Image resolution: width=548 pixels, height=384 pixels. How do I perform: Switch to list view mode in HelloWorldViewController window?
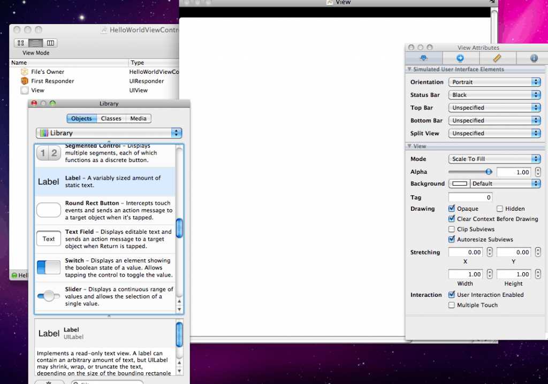(x=36, y=43)
